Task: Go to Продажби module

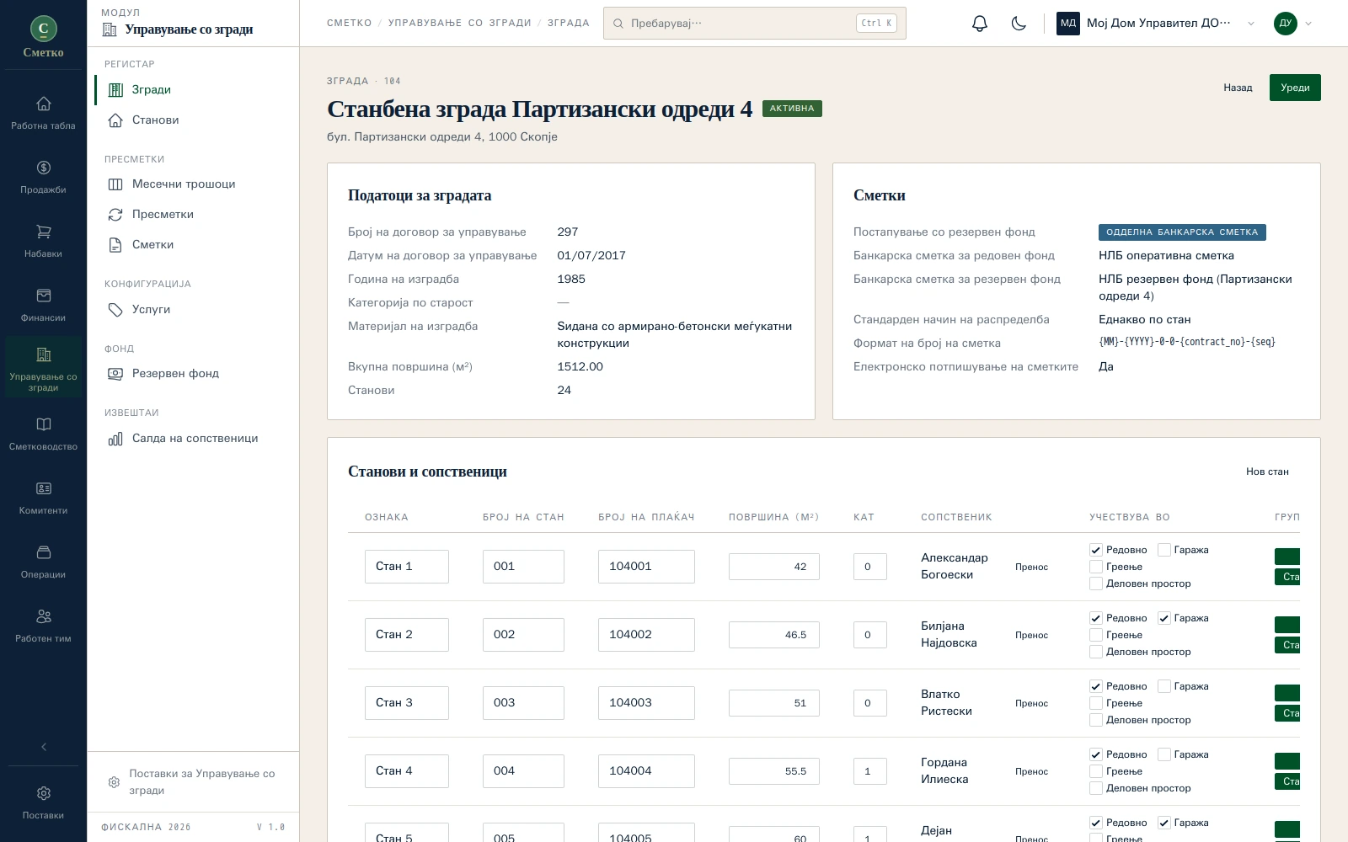Action: tap(43, 176)
